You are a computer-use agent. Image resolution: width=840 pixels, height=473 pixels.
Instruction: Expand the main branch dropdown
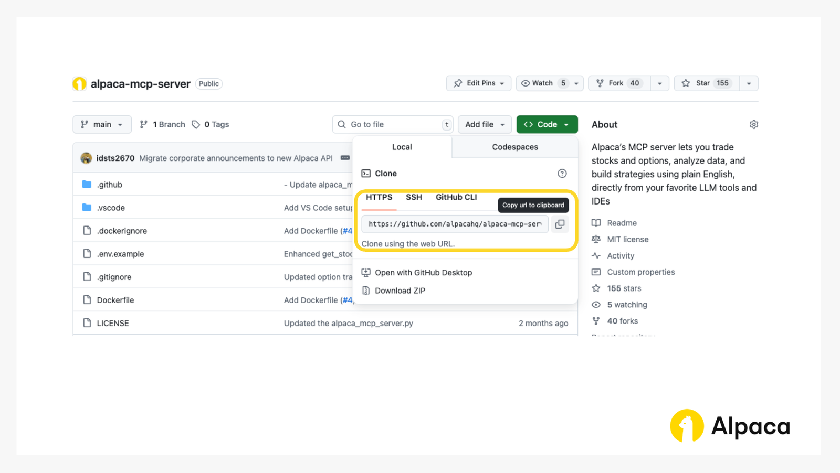coord(102,124)
